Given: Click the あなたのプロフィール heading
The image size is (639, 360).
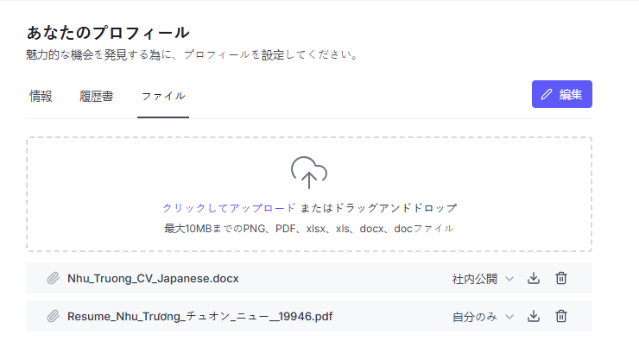Looking at the screenshot, I should coord(108,33).
